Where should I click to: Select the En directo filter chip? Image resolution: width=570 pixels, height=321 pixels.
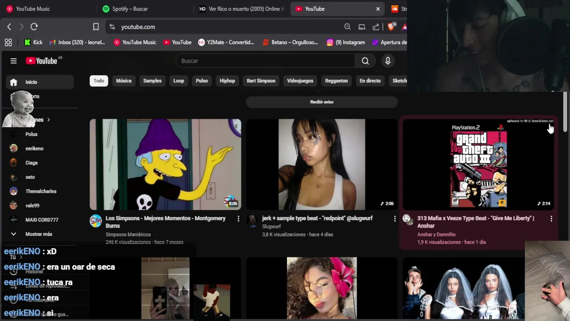(x=370, y=81)
